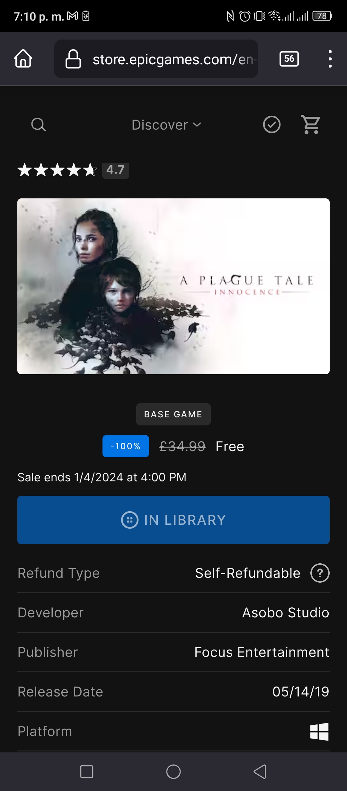Open A Plague Tale Innocence cover image
Image resolution: width=347 pixels, height=791 pixels.
coord(173,286)
